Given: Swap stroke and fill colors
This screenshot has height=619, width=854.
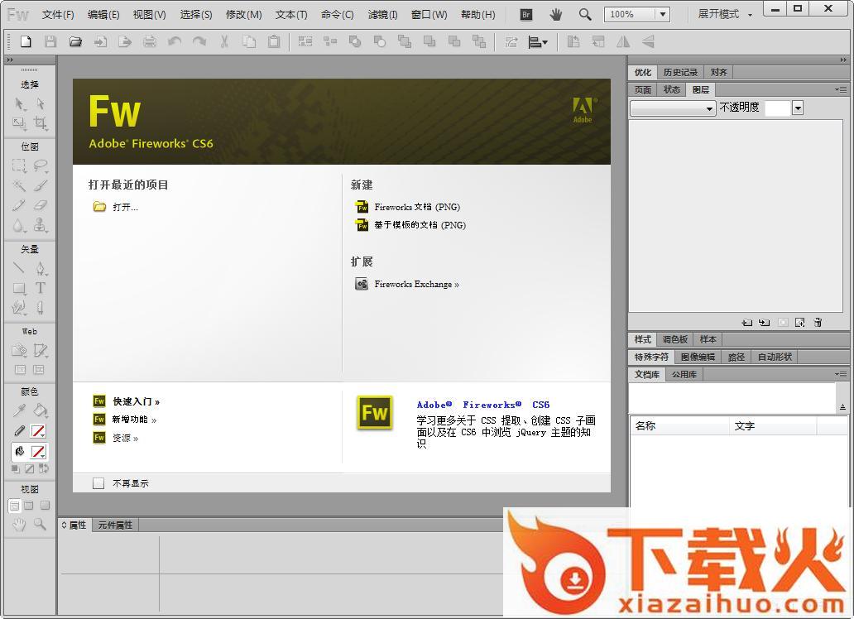Looking at the screenshot, I should pyautogui.click(x=44, y=468).
